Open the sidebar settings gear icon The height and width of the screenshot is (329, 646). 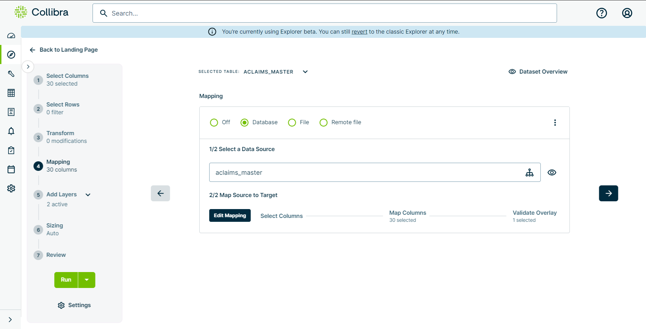[11, 189]
